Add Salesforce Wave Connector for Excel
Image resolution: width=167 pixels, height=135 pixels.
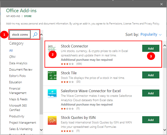point(151,93)
